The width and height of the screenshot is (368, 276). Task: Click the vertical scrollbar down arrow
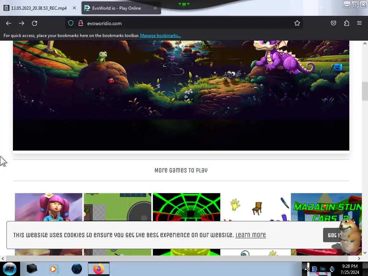365,253
